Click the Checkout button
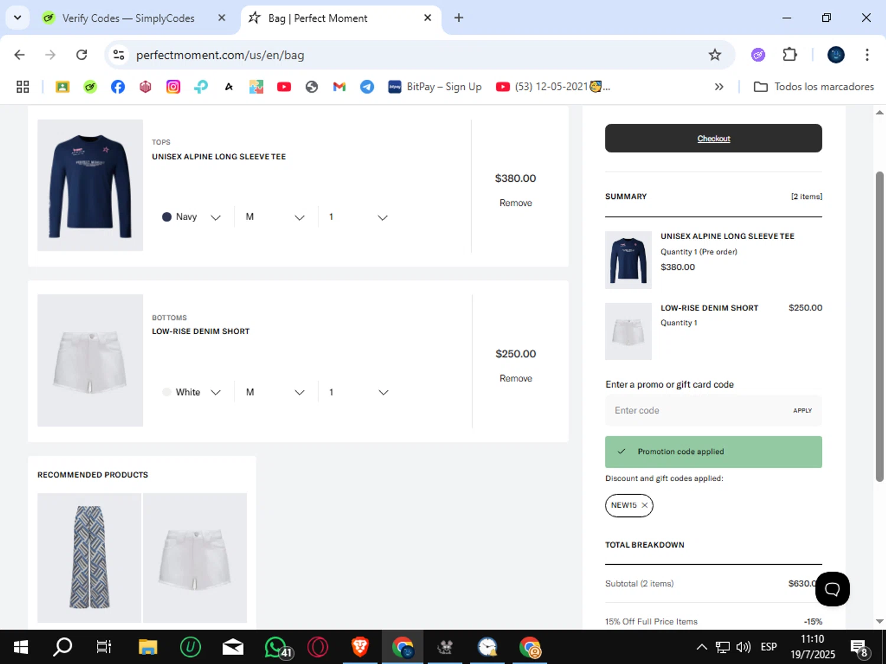886x664 pixels. (x=714, y=138)
